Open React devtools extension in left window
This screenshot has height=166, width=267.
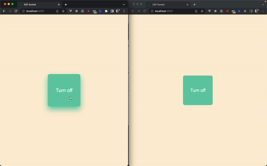point(77,11)
